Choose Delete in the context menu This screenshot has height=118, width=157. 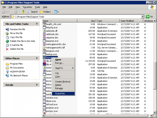63,85
